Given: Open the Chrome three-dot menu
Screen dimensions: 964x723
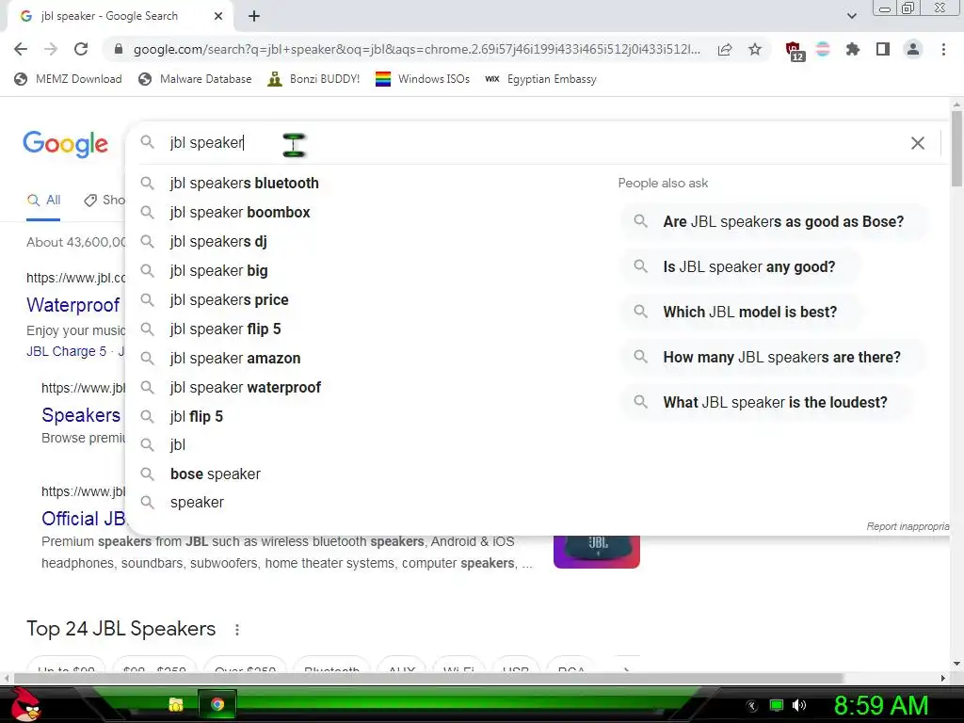Looking at the screenshot, I should pos(943,49).
